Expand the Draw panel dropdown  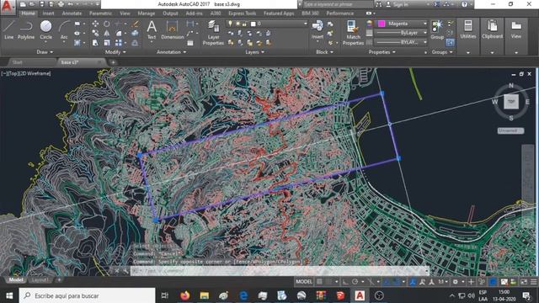point(45,52)
